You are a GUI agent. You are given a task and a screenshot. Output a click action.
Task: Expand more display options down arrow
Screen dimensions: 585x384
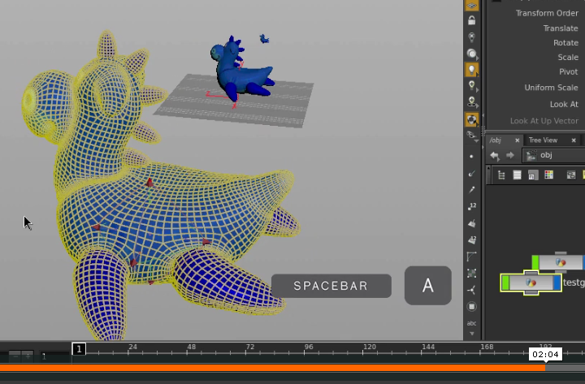[471, 334]
